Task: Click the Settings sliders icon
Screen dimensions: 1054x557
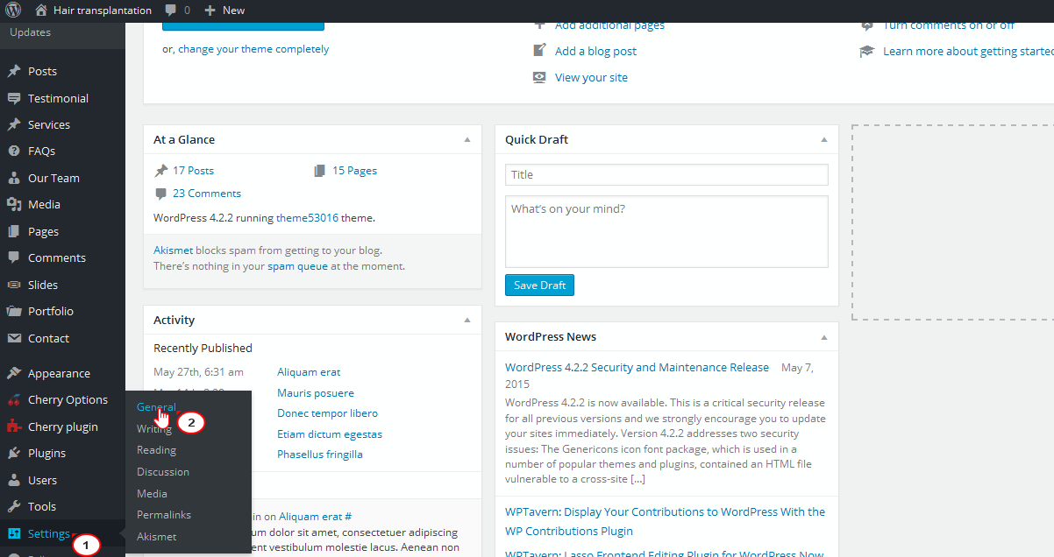Action: tap(13, 533)
